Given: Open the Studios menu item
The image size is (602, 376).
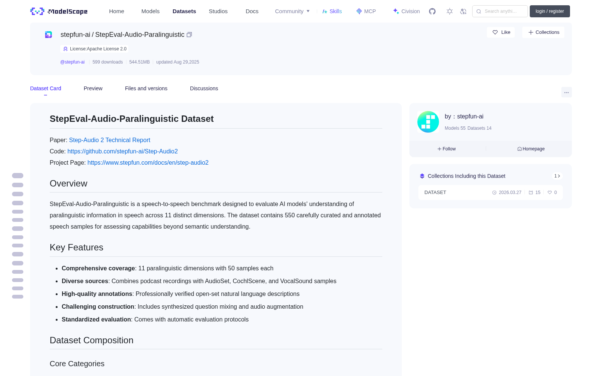Looking at the screenshot, I should click(218, 11).
